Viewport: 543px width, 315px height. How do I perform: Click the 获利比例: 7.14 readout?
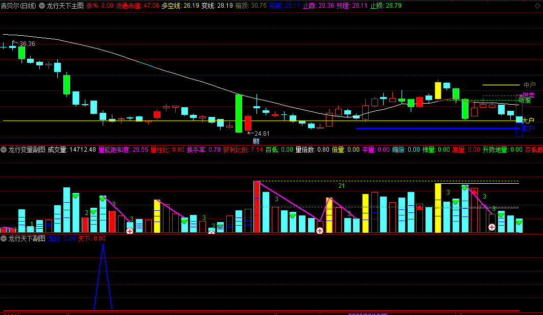(243, 150)
